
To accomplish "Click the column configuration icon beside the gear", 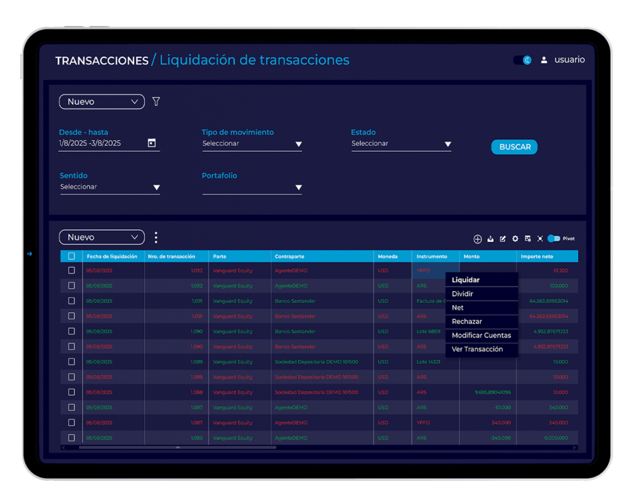I will pos(527,239).
